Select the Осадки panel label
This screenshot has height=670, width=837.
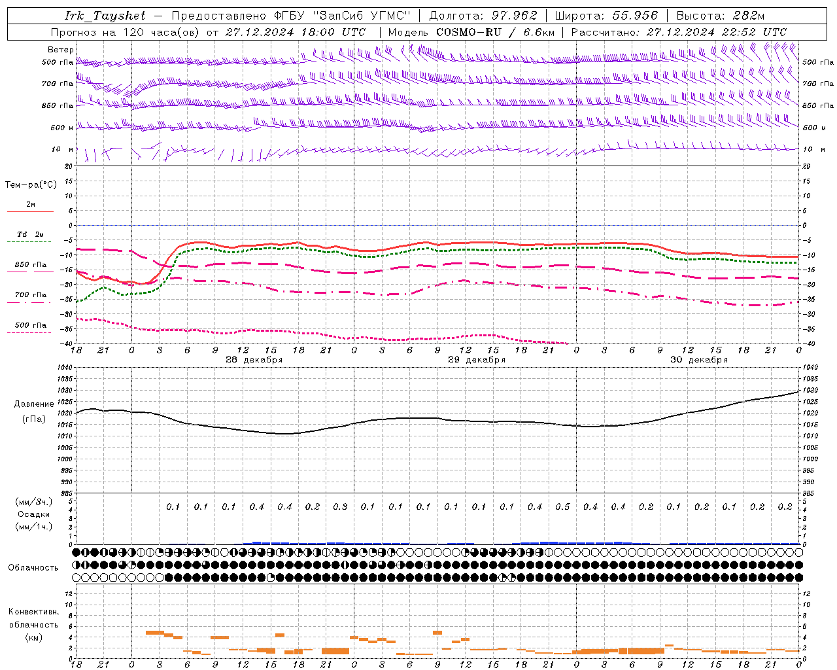coord(34,514)
